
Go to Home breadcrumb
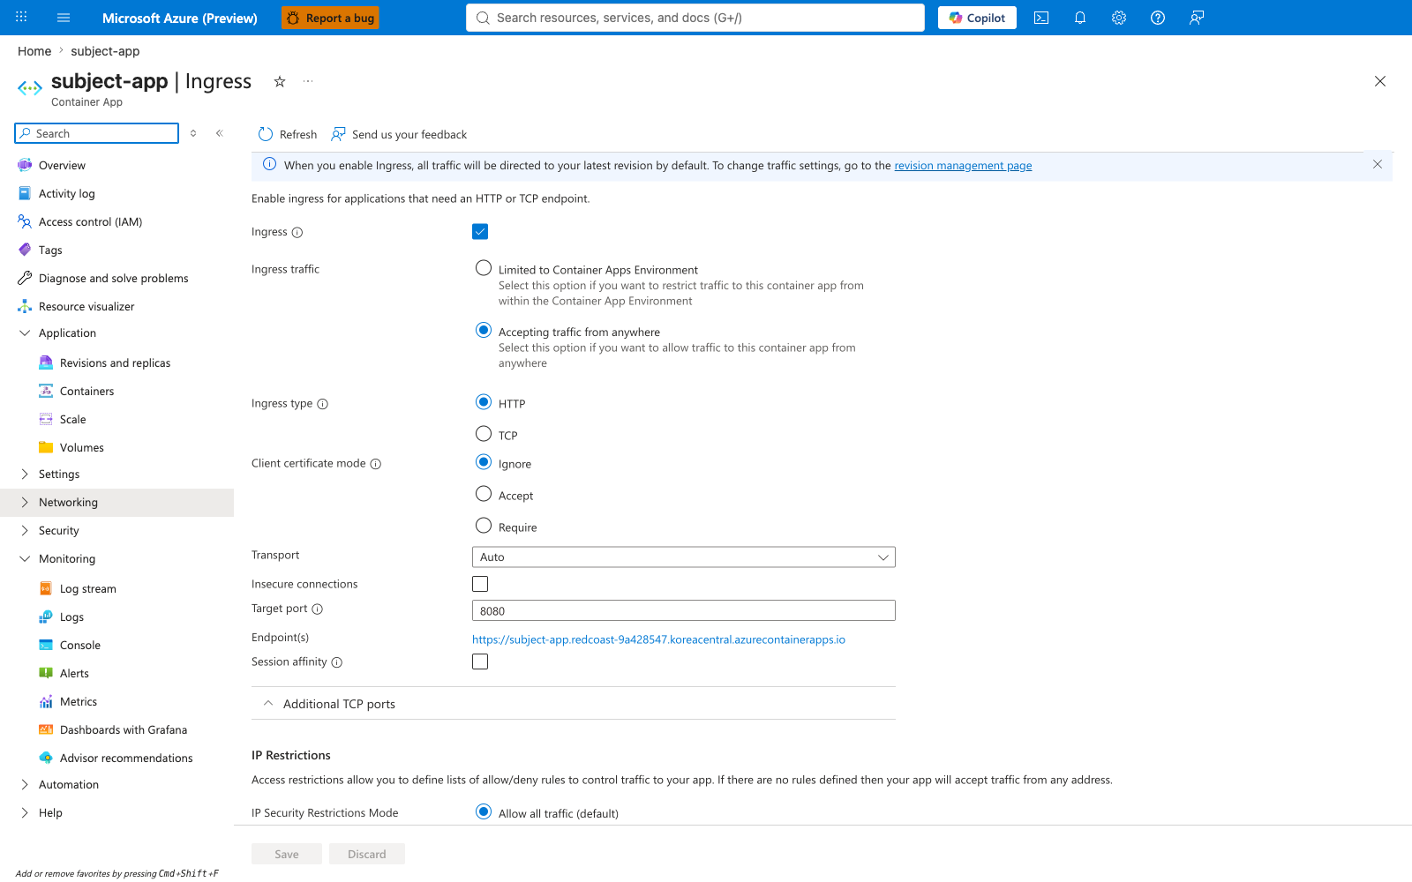click(x=34, y=51)
